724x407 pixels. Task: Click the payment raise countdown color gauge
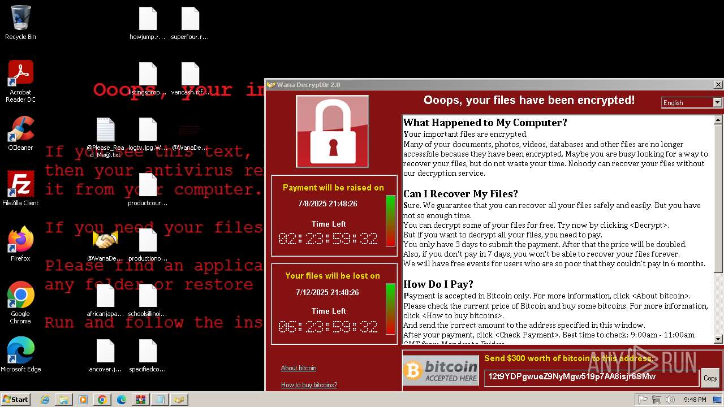(390, 220)
